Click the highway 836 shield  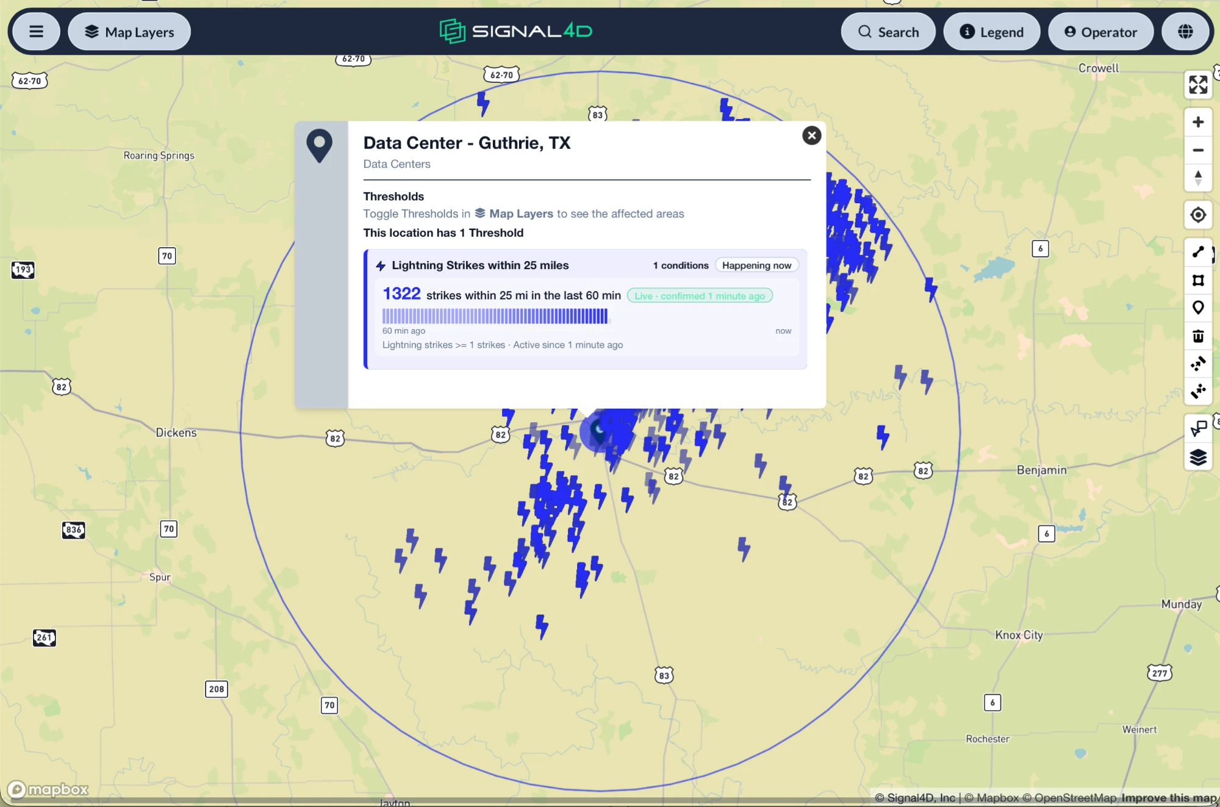(x=73, y=529)
